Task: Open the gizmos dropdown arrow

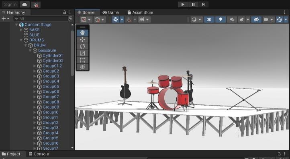Action: click(286, 19)
